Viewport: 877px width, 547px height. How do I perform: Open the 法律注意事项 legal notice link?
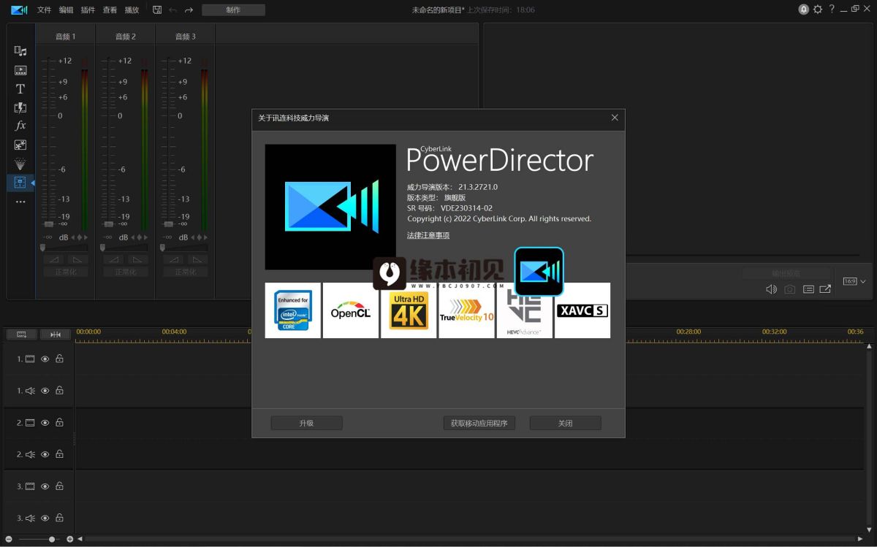pos(428,235)
